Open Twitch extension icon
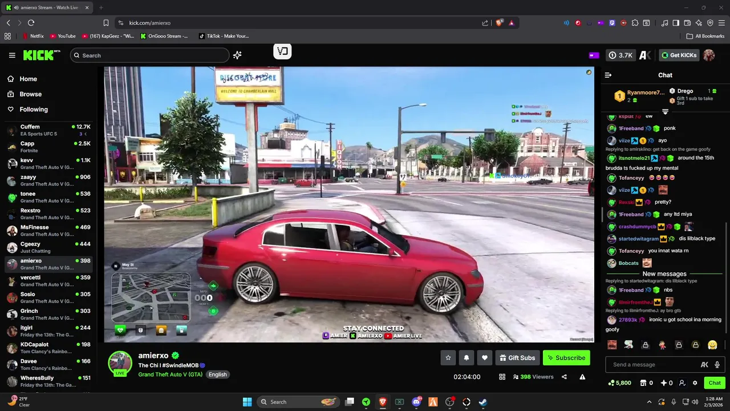Viewport: 730px width, 411px height. point(612,23)
